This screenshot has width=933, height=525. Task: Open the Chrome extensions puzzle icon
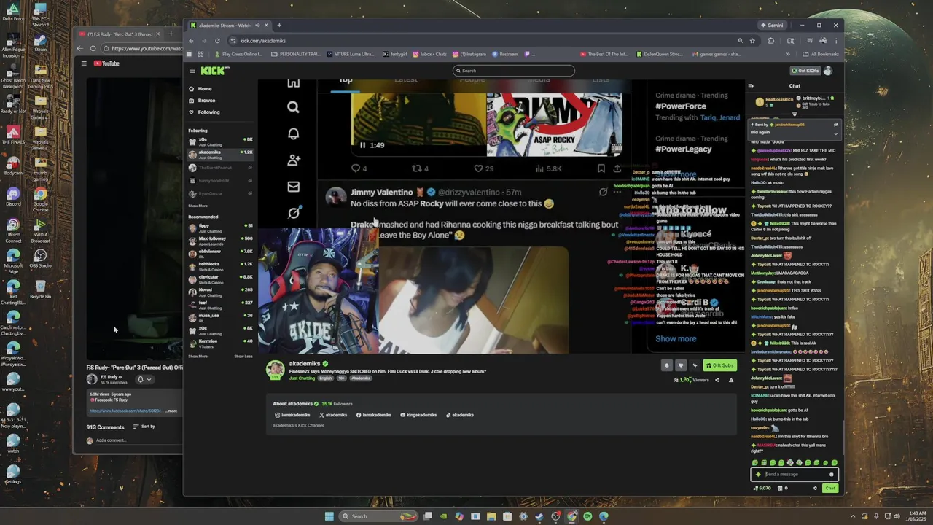click(770, 41)
